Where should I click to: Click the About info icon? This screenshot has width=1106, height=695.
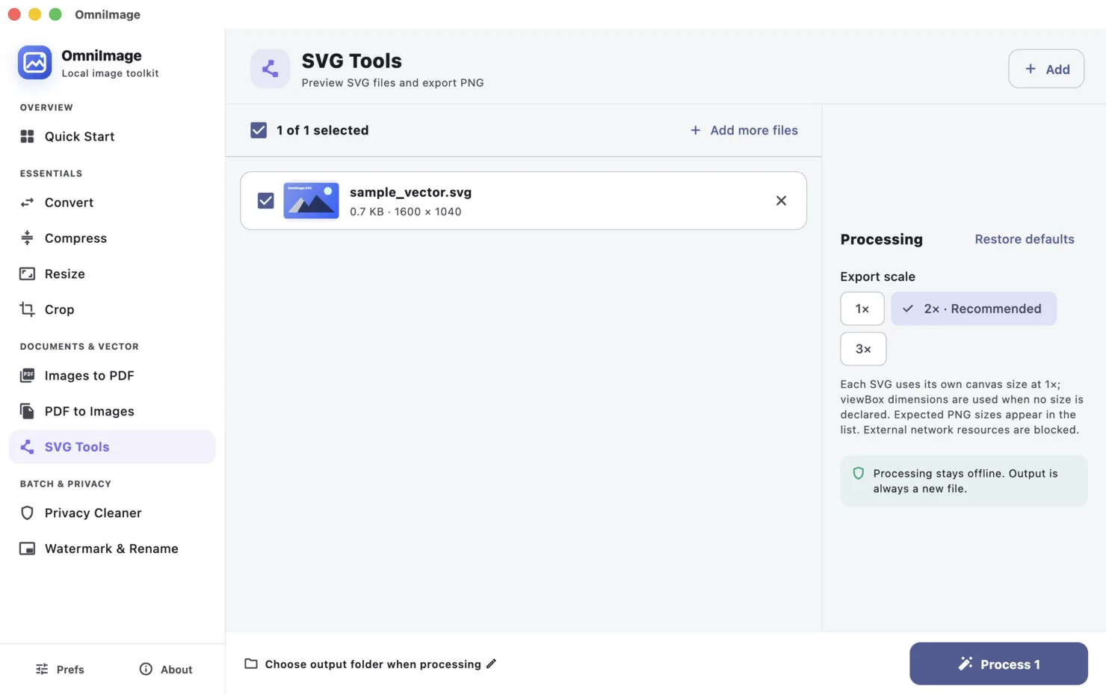click(x=146, y=669)
